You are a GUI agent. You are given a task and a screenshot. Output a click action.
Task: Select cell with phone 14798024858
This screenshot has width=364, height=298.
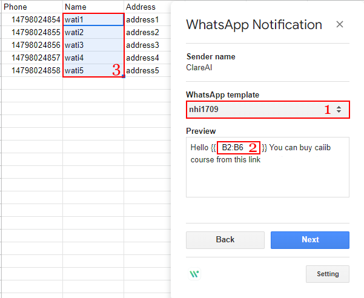(32, 70)
